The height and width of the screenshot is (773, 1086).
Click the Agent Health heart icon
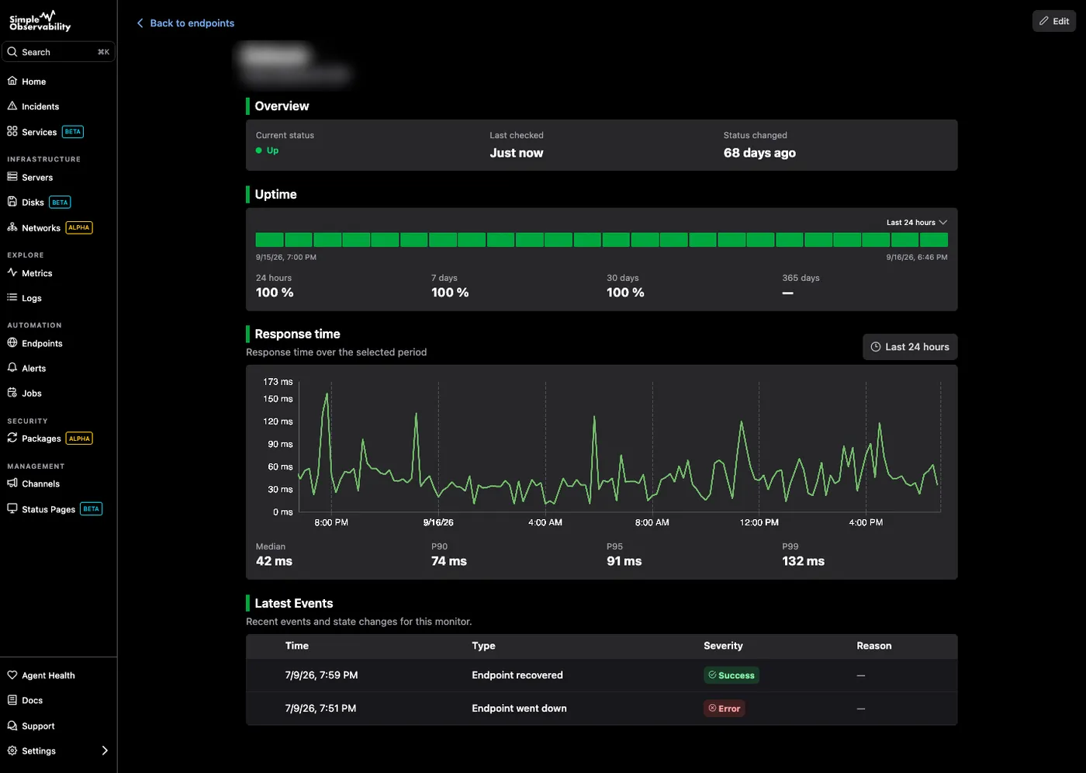pos(12,675)
